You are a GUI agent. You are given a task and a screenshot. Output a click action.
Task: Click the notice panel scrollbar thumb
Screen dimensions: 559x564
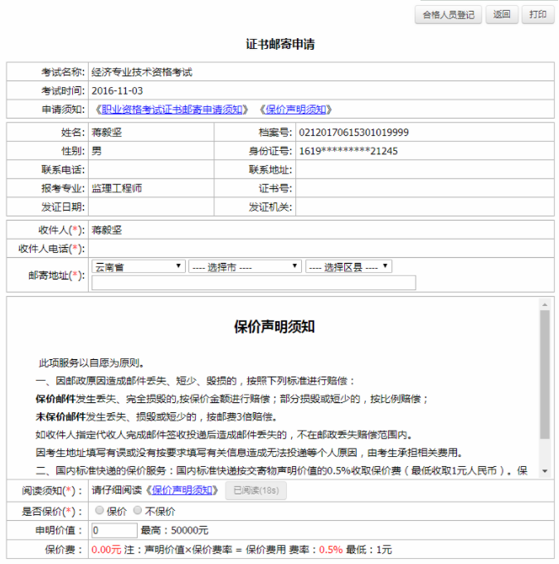point(545,373)
